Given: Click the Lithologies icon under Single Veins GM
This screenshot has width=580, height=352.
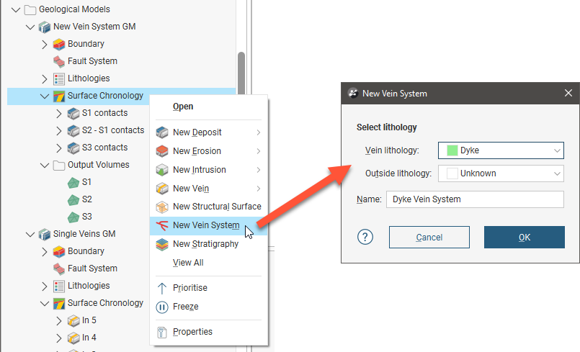Looking at the screenshot, I should pos(59,286).
